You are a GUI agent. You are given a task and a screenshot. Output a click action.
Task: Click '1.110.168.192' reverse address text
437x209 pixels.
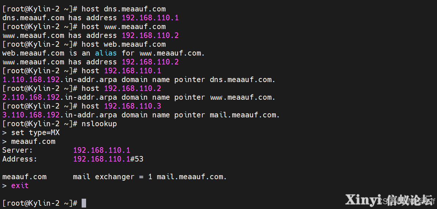point(31,80)
